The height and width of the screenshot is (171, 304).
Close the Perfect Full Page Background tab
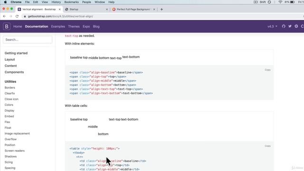[154, 9]
